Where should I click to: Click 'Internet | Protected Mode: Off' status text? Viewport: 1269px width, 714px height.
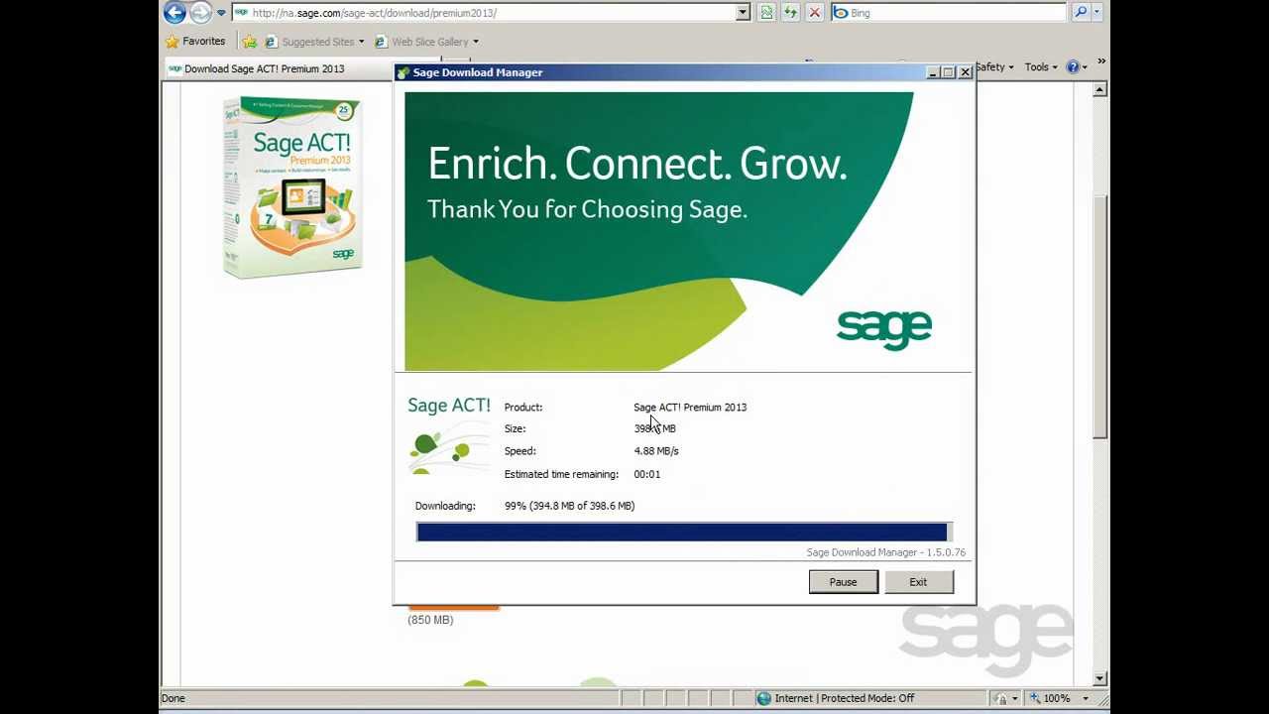pos(845,698)
